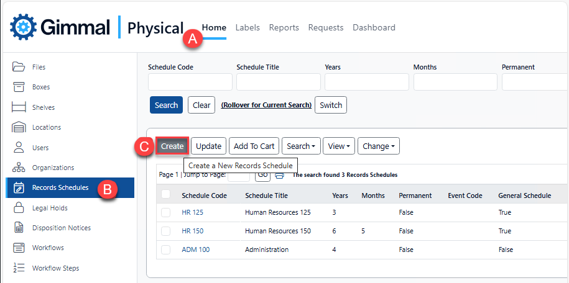Expand the View dropdown menu

click(x=339, y=146)
